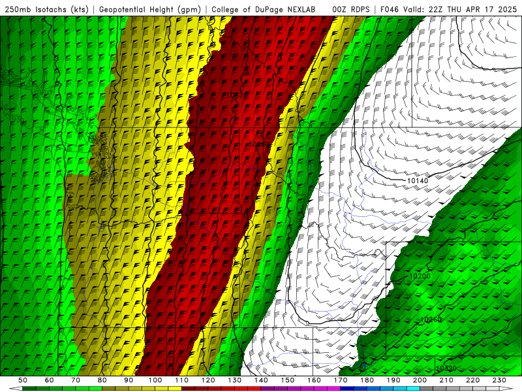Viewport: 522px width, 392px height.
Task: Click the 200 value on color scale
Action: [x=420, y=380]
